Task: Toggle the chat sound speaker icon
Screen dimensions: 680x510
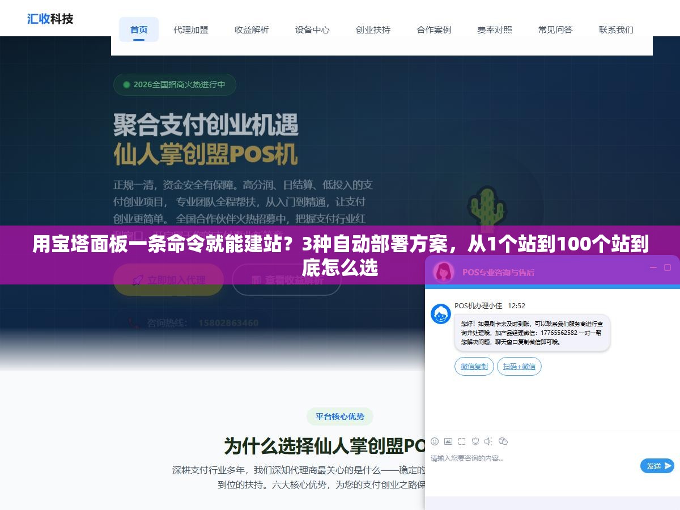Action: pos(488,441)
